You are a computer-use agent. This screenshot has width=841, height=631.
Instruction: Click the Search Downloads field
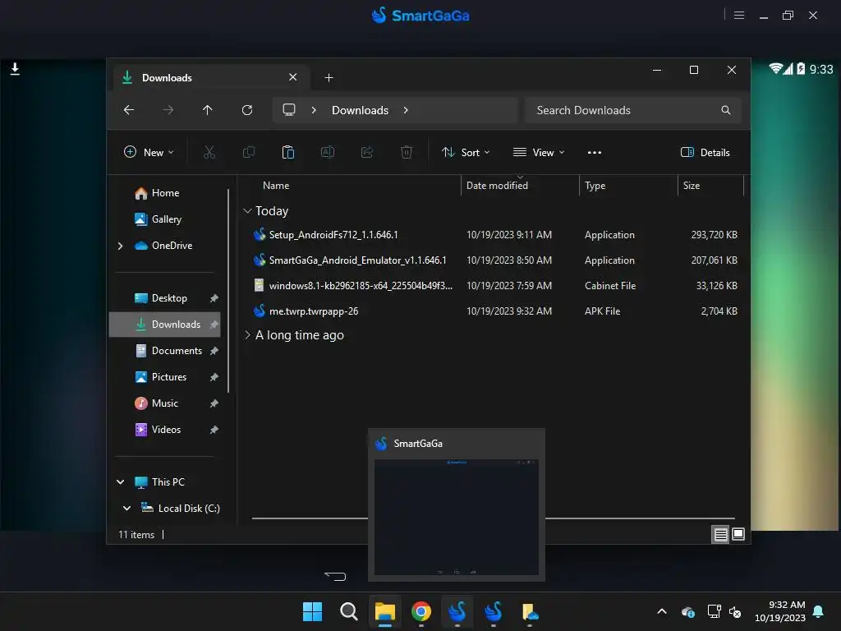pos(633,110)
